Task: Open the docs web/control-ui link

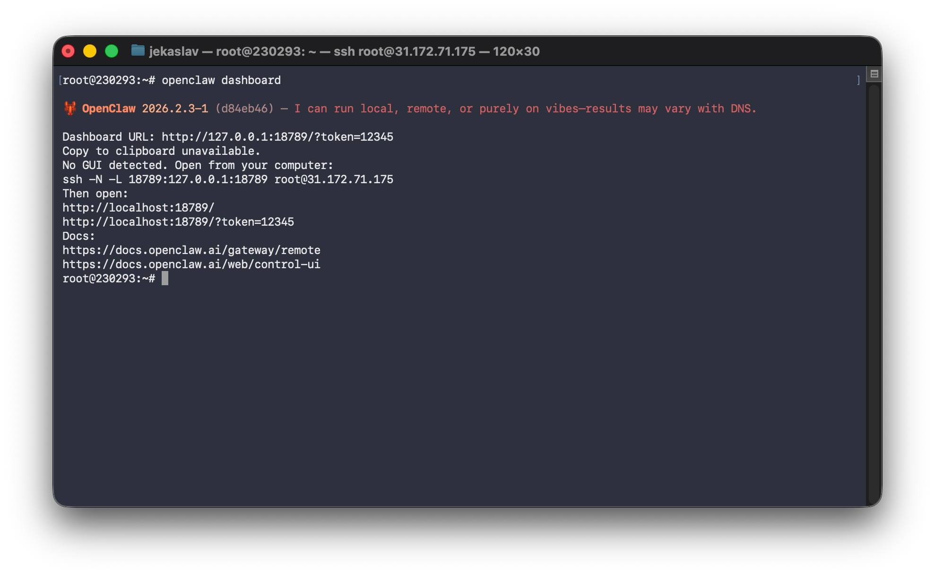Action: (x=191, y=264)
